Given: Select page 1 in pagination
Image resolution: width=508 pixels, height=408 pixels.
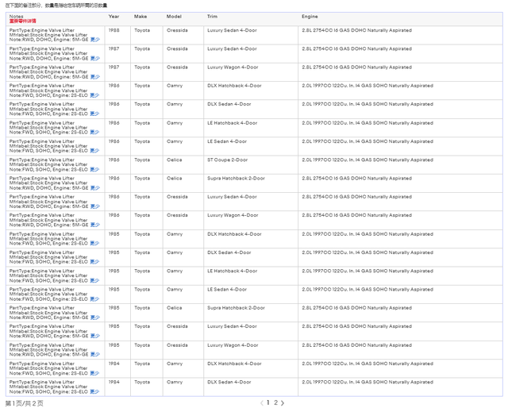Looking at the screenshot, I should click(268, 402).
